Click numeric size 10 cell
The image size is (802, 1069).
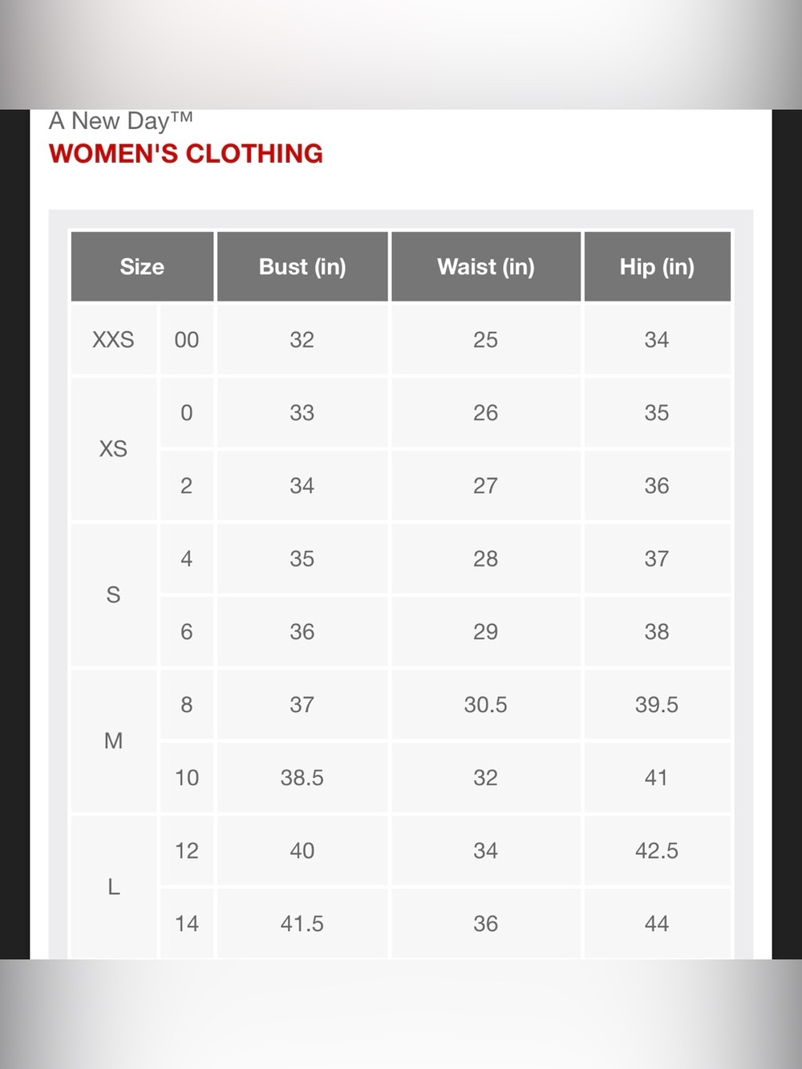[x=187, y=777]
